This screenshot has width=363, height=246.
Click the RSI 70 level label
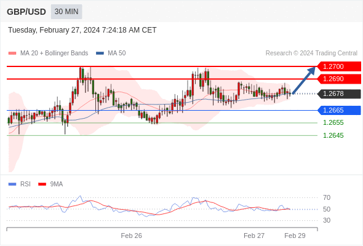point(327,197)
